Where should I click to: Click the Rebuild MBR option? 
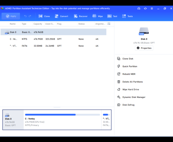coord(129,74)
